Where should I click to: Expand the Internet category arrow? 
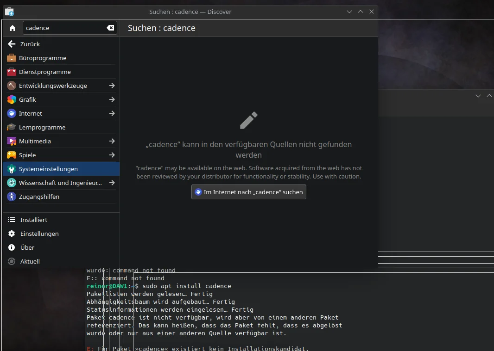coord(112,113)
